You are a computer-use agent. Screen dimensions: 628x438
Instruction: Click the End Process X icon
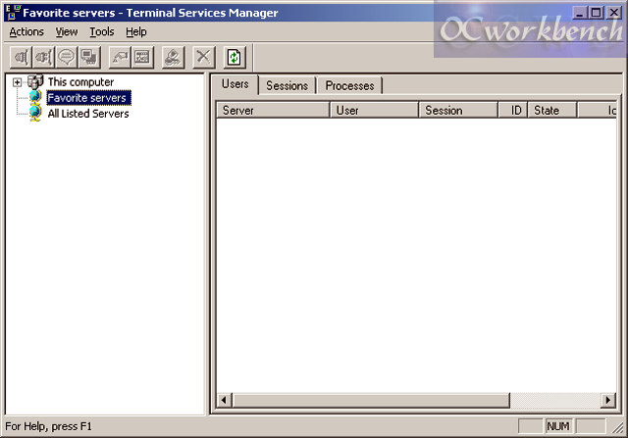[203, 57]
